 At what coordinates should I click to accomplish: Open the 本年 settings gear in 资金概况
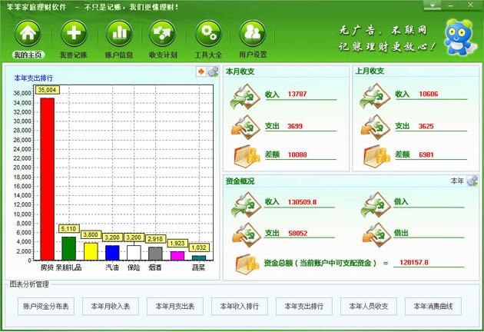click(472, 181)
